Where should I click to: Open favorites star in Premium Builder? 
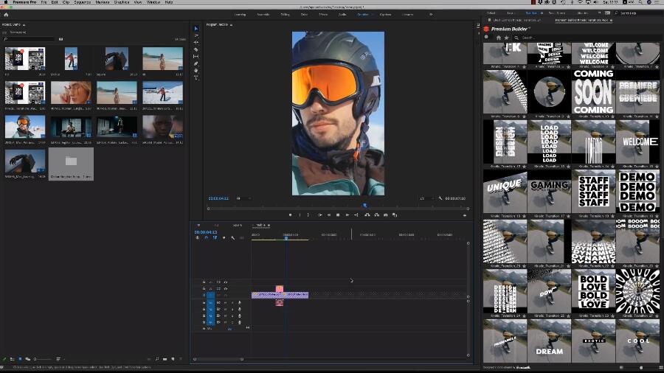point(507,37)
